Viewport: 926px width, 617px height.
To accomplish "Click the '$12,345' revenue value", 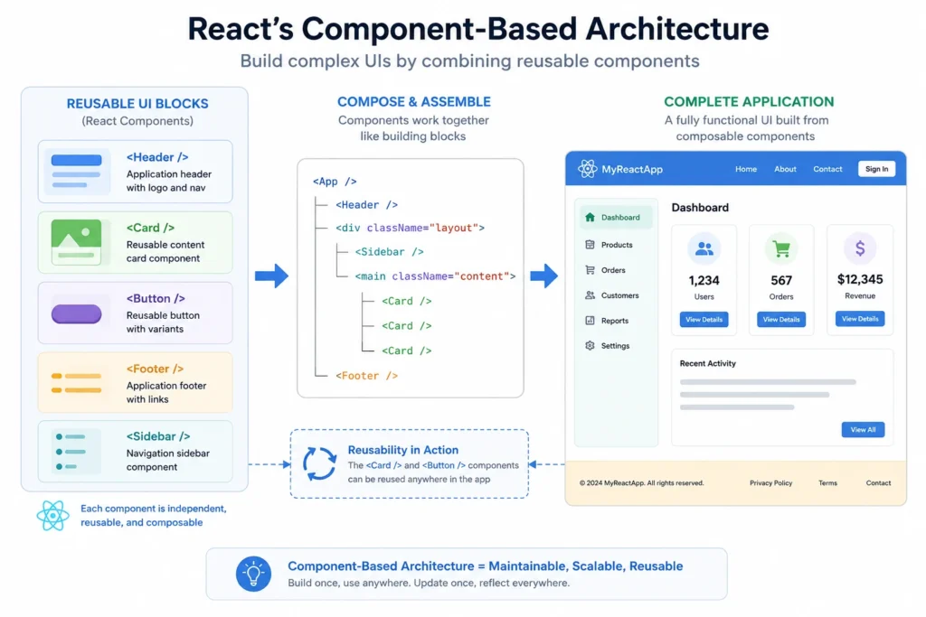I will [860, 279].
